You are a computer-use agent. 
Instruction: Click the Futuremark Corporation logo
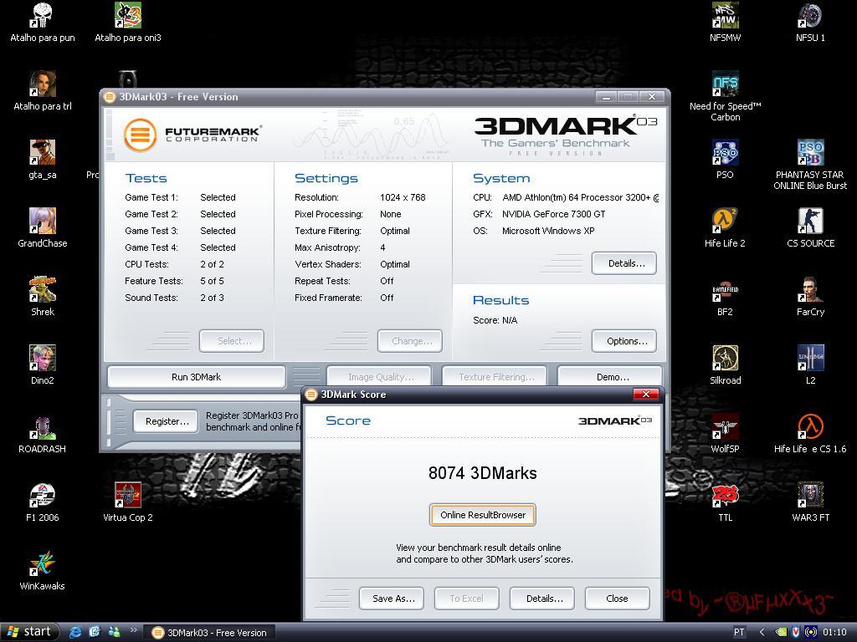(192, 135)
